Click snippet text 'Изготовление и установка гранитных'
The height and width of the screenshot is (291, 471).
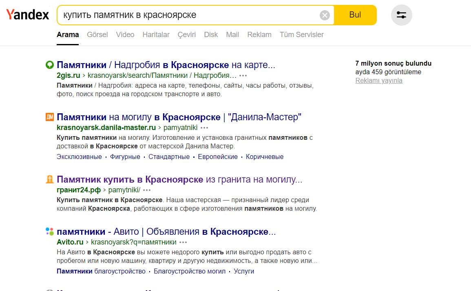(x=209, y=138)
